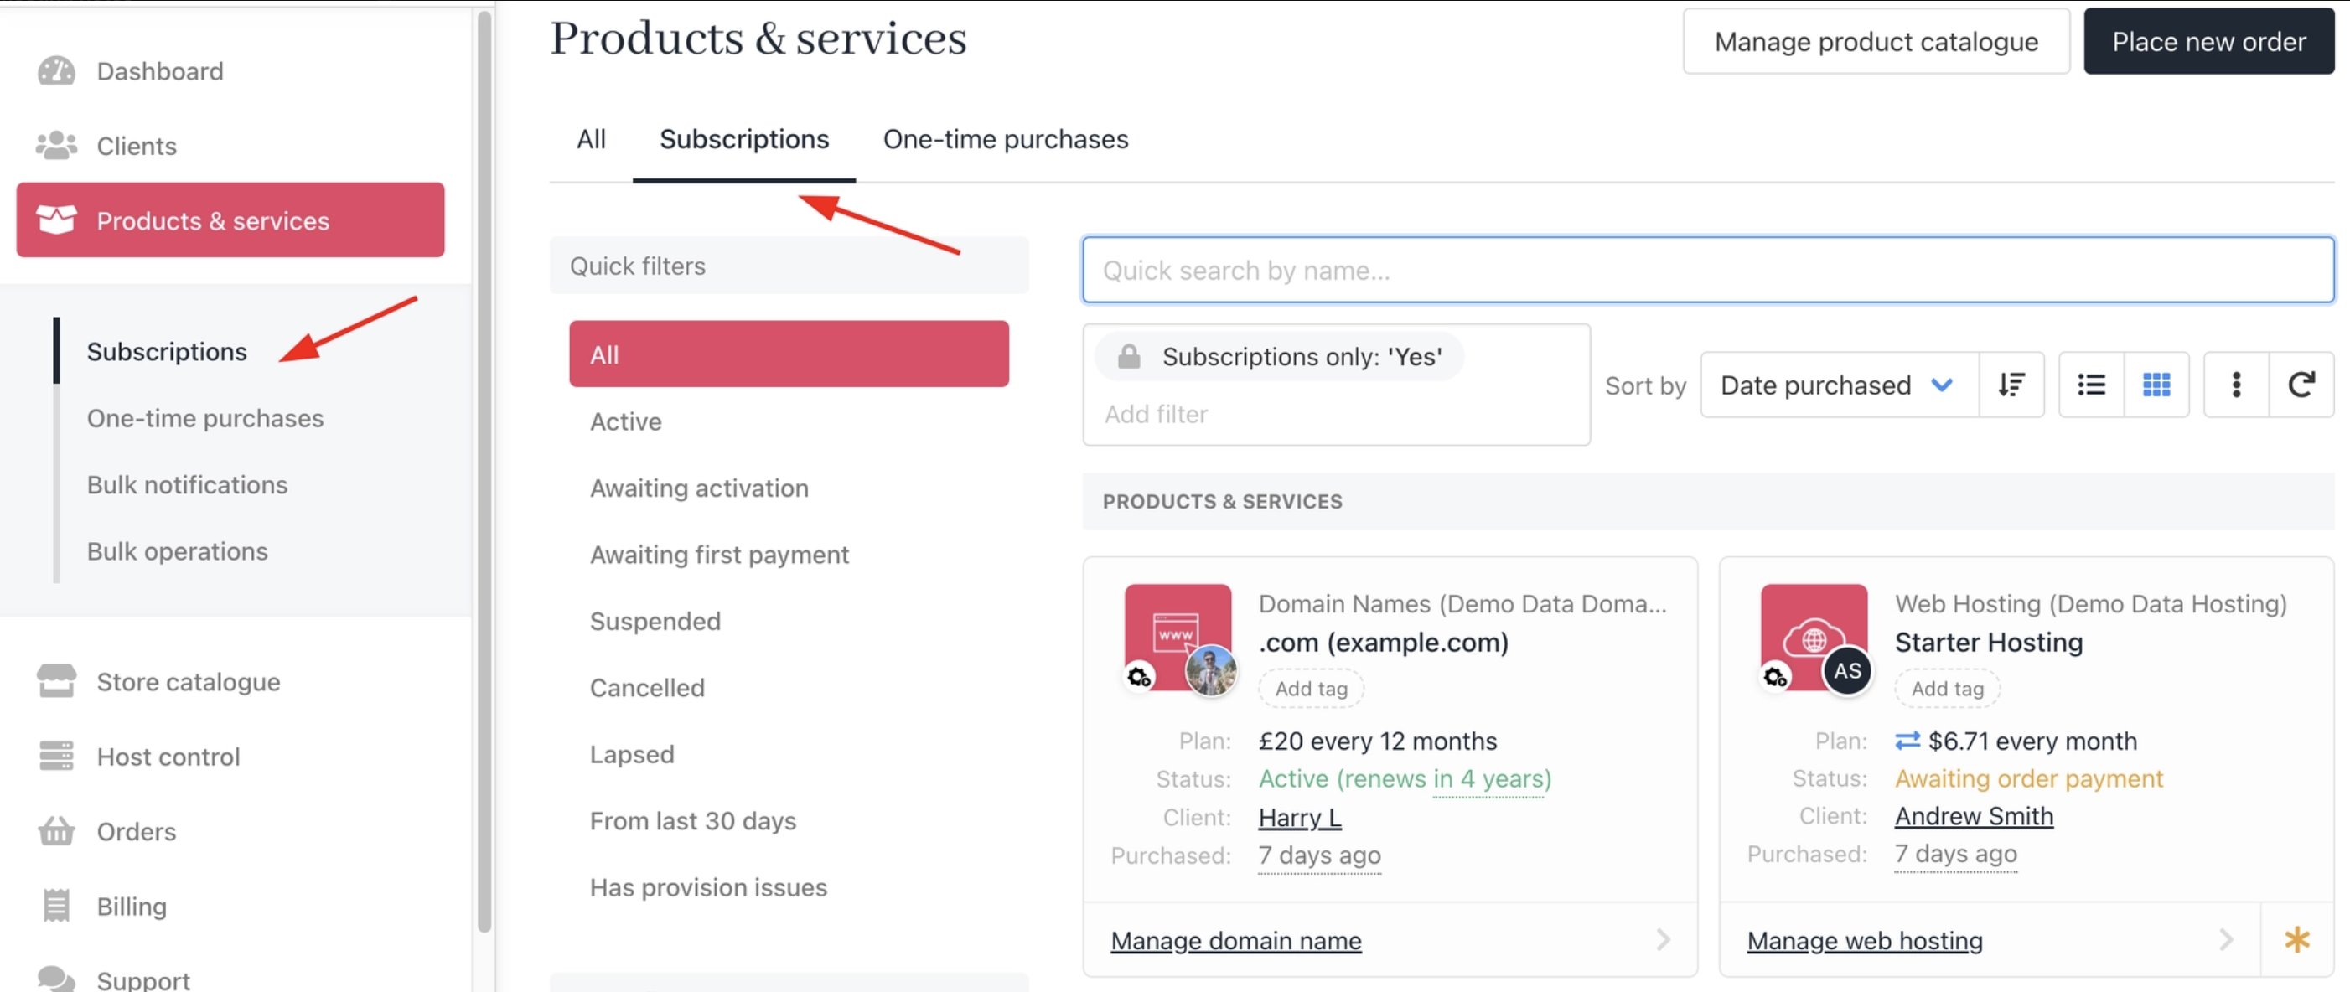Click Manage product catalogue button
The image size is (2350, 992).
point(1876,41)
